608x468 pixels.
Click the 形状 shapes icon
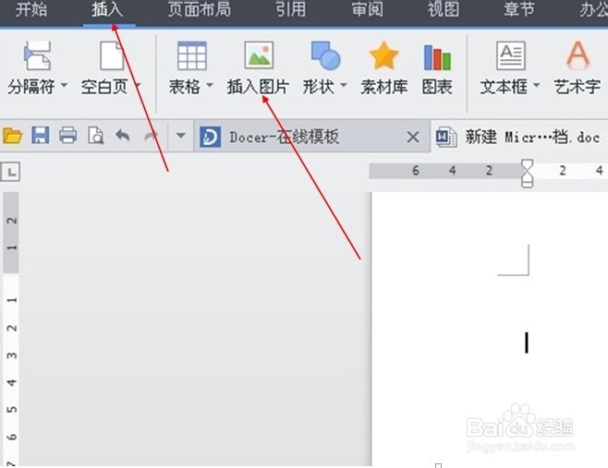click(325, 55)
